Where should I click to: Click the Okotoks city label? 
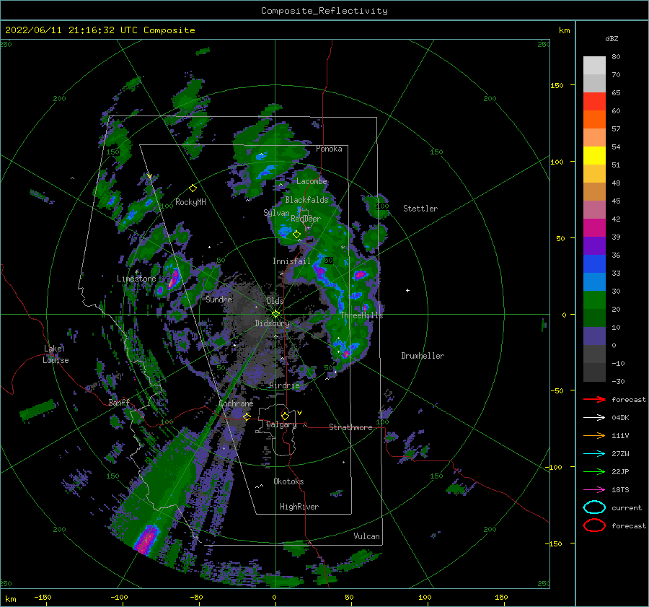point(288,481)
